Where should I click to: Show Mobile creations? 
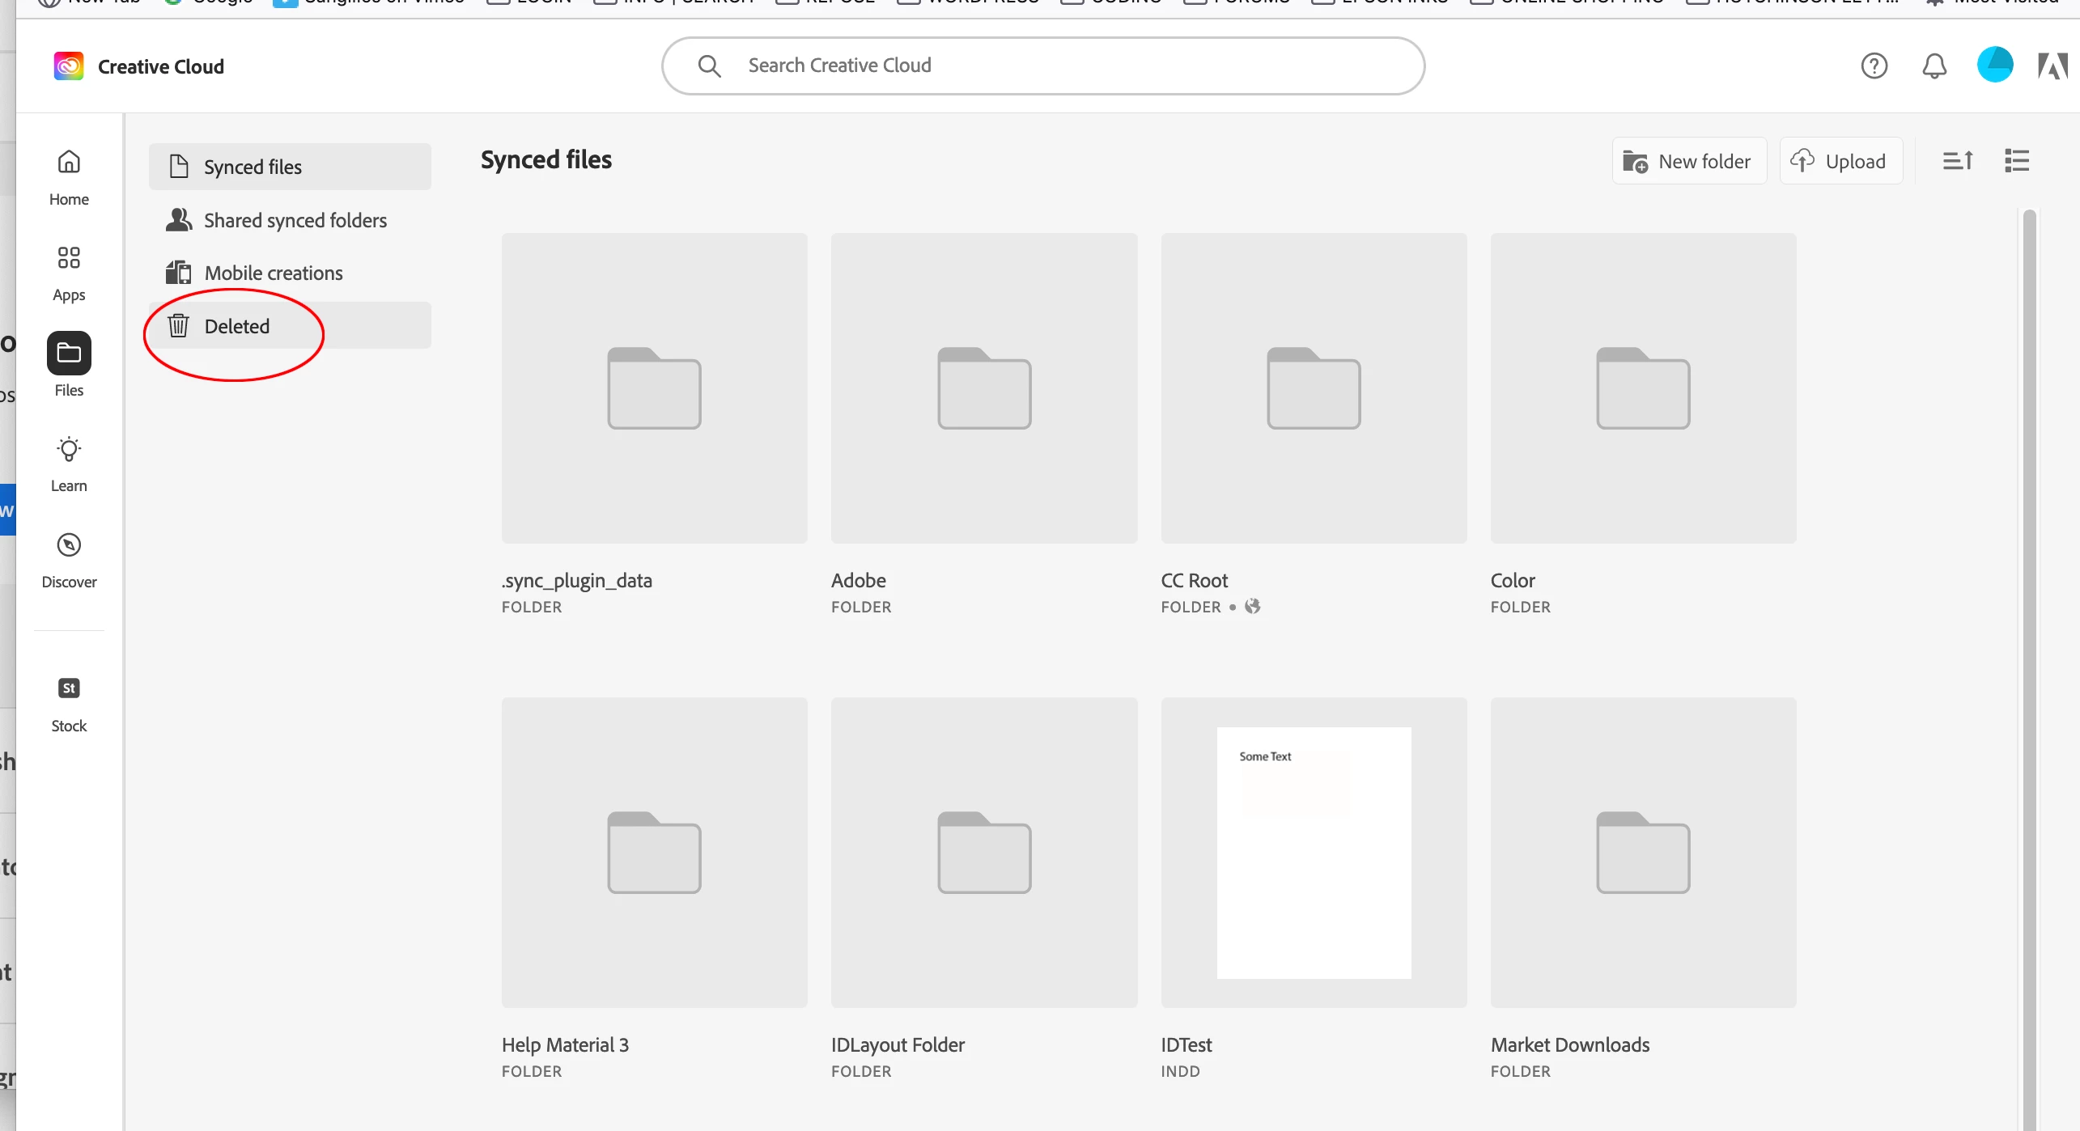click(273, 273)
